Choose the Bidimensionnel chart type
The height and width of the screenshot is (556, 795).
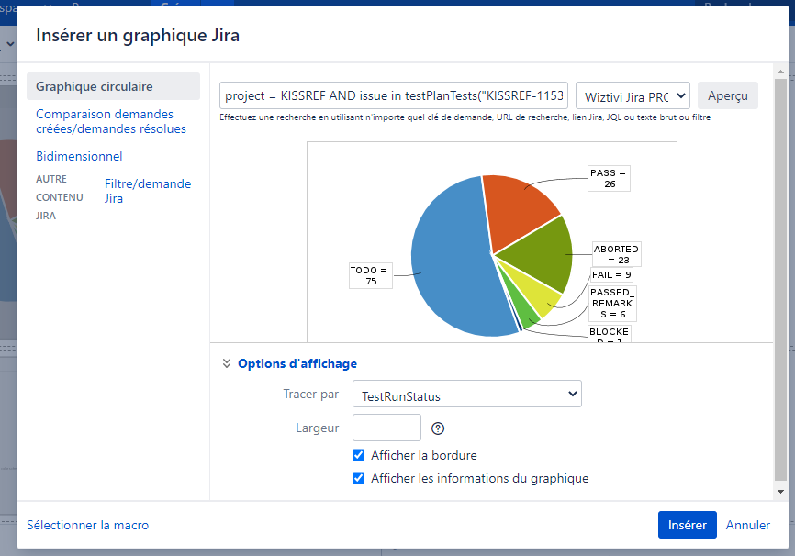[x=79, y=156]
